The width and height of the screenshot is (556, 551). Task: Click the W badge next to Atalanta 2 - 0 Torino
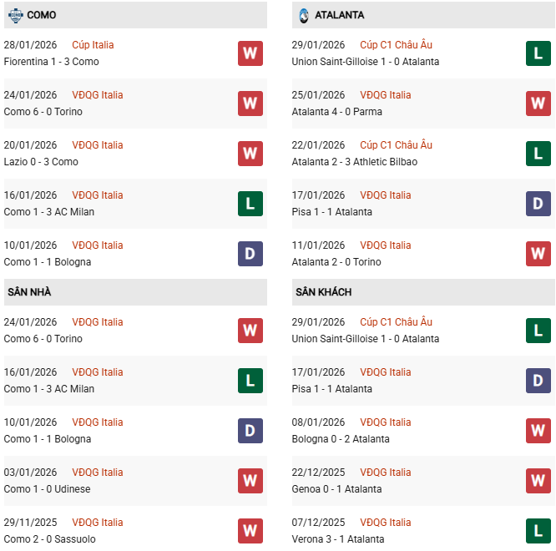point(538,254)
